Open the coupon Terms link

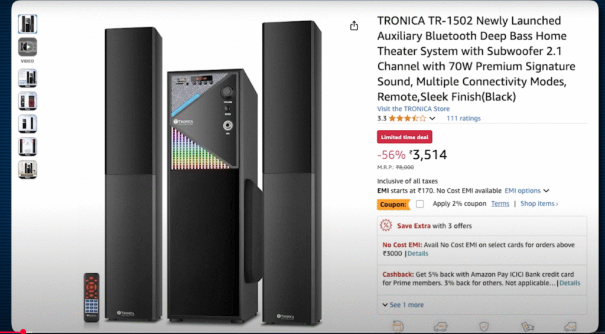500,204
